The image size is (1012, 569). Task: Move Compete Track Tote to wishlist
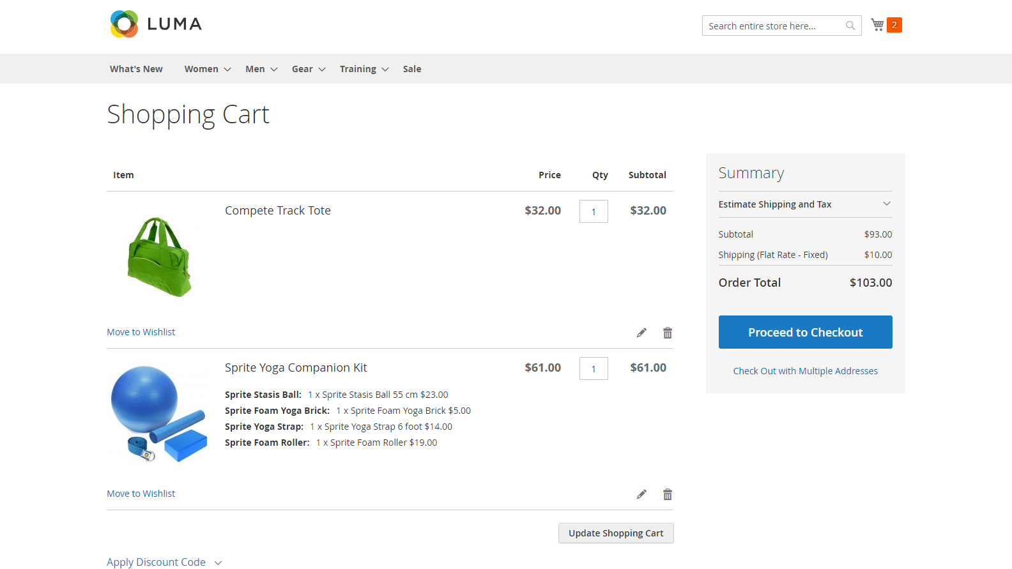tap(141, 332)
